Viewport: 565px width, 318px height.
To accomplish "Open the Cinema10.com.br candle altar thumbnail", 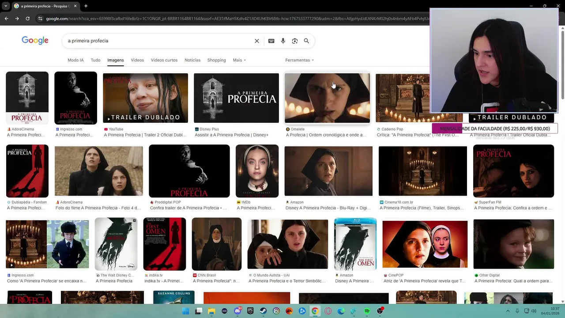I will [422, 171].
